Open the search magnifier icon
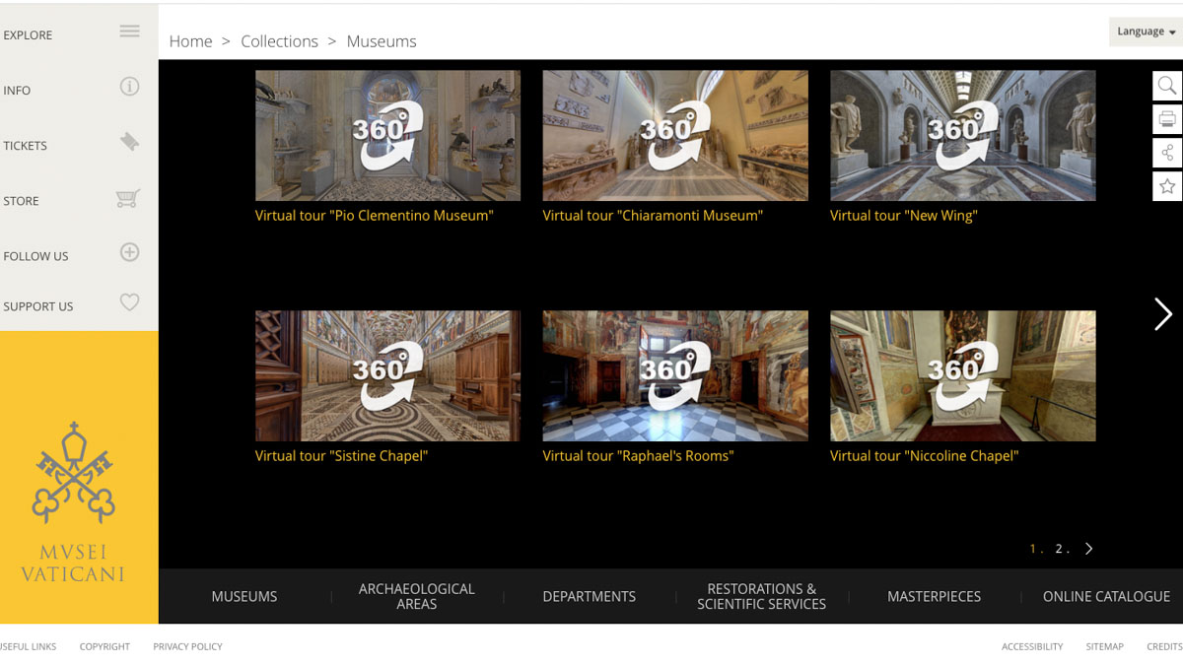The height and width of the screenshot is (665, 1183). [x=1167, y=86]
